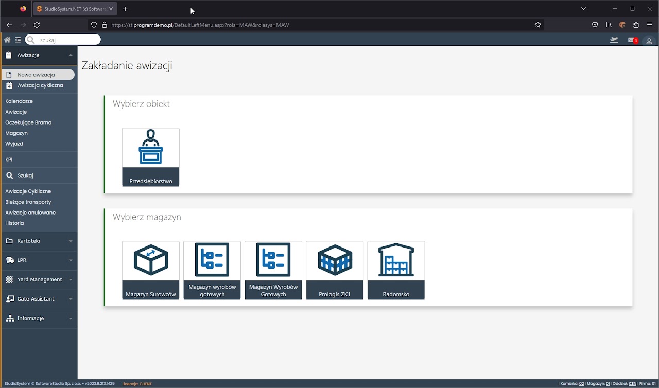Go to Oczekujące Brama link
This screenshot has width=659, height=388.
28,122
